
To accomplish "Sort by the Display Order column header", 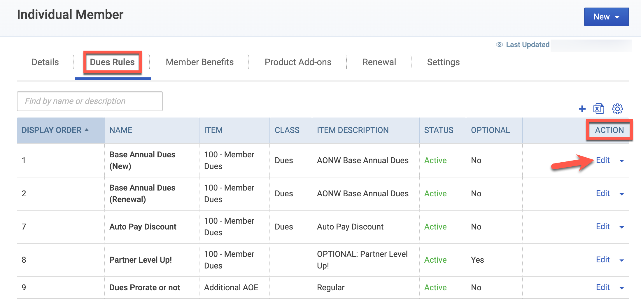I will coord(55,130).
